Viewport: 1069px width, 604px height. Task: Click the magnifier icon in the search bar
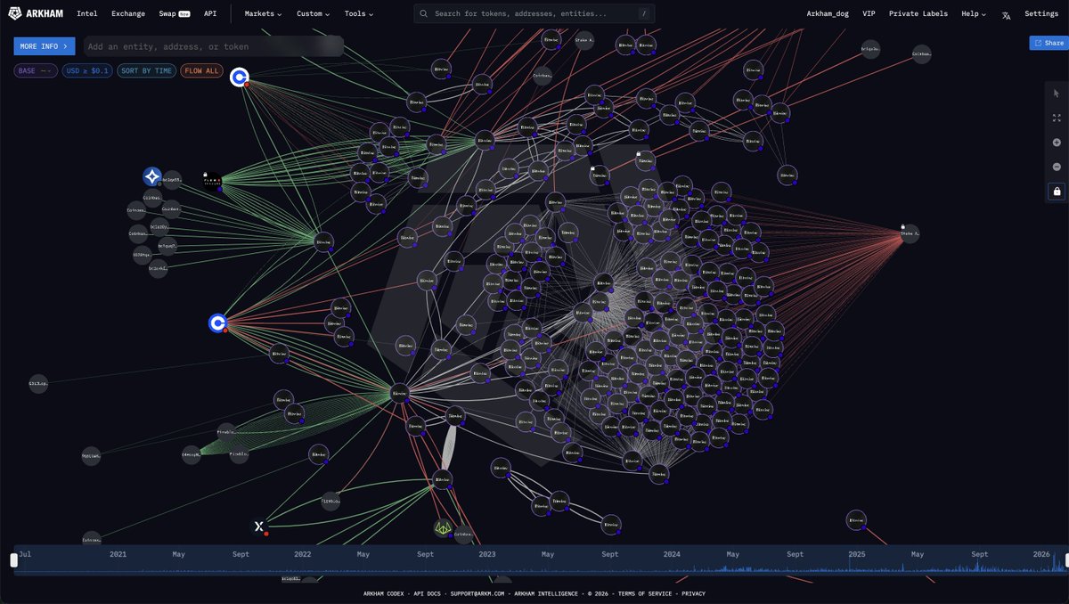coord(424,13)
